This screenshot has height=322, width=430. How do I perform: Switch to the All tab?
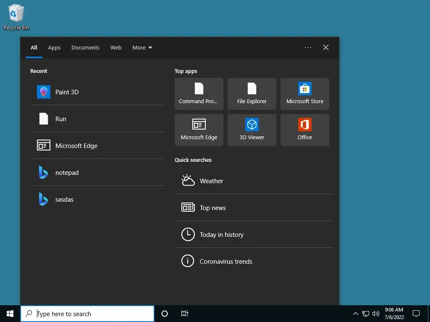pos(34,48)
